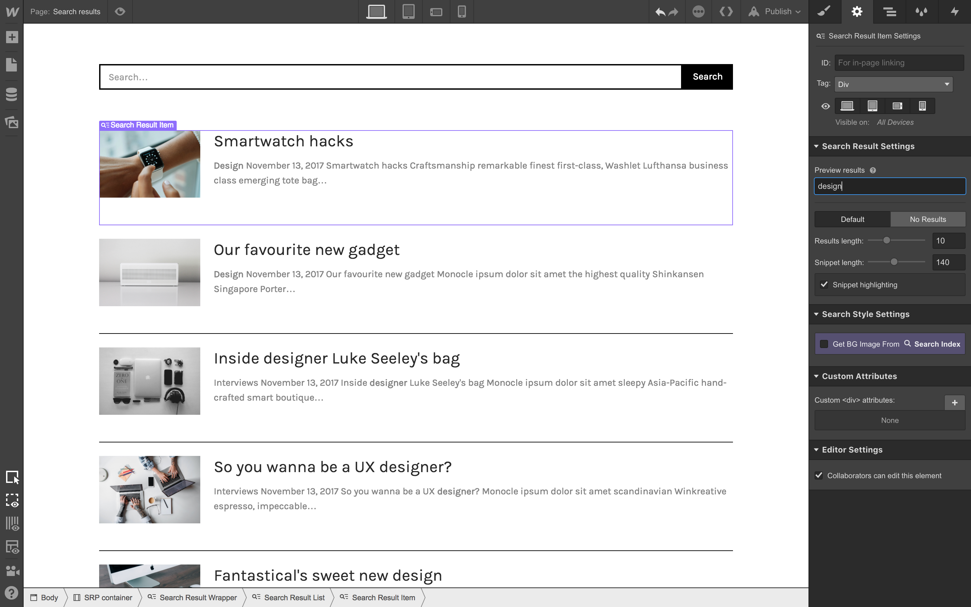Click the preview results input field
971x607 pixels.
point(889,185)
